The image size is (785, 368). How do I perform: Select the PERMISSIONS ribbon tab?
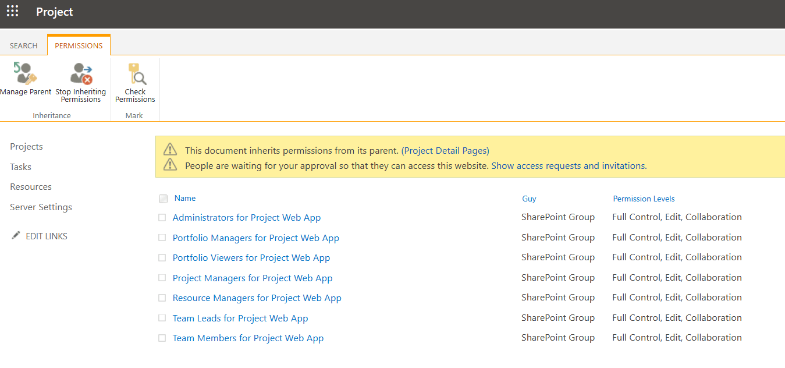79,45
